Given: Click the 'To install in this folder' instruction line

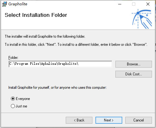Looking at the screenshot, I should tap(76, 45).
